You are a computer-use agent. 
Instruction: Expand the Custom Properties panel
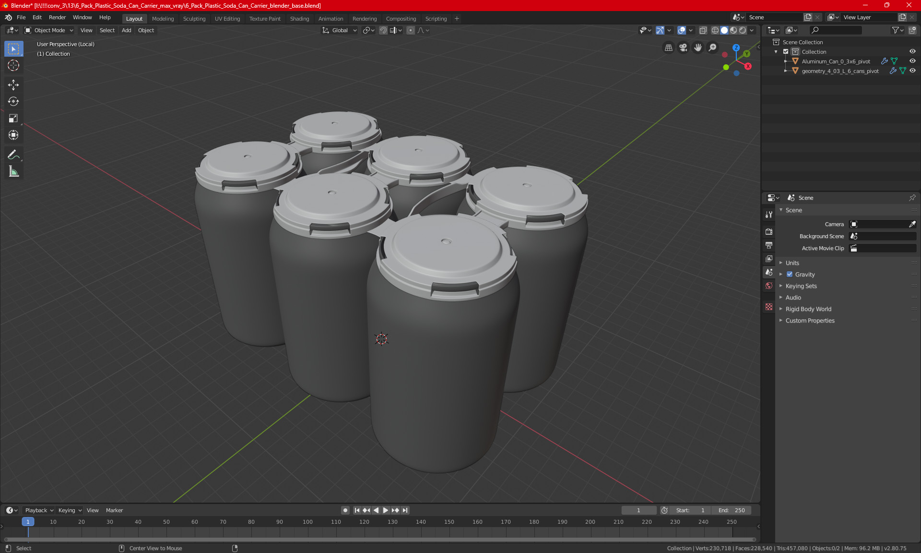[x=810, y=321]
